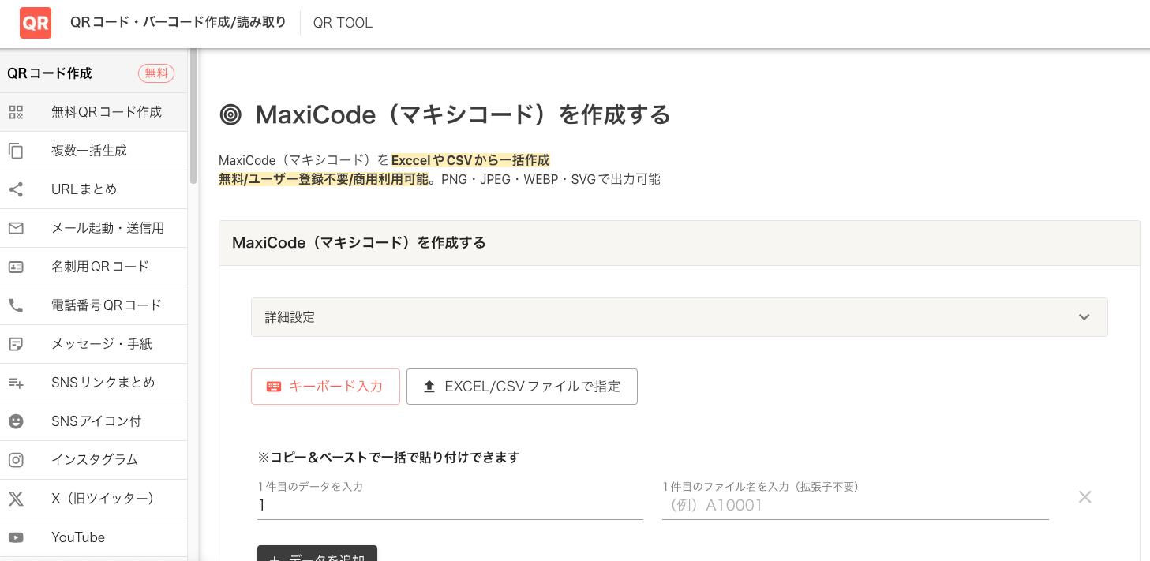Click the X (旧ツイッター) icon
This screenshot has height=561, width=1150.
16,499
